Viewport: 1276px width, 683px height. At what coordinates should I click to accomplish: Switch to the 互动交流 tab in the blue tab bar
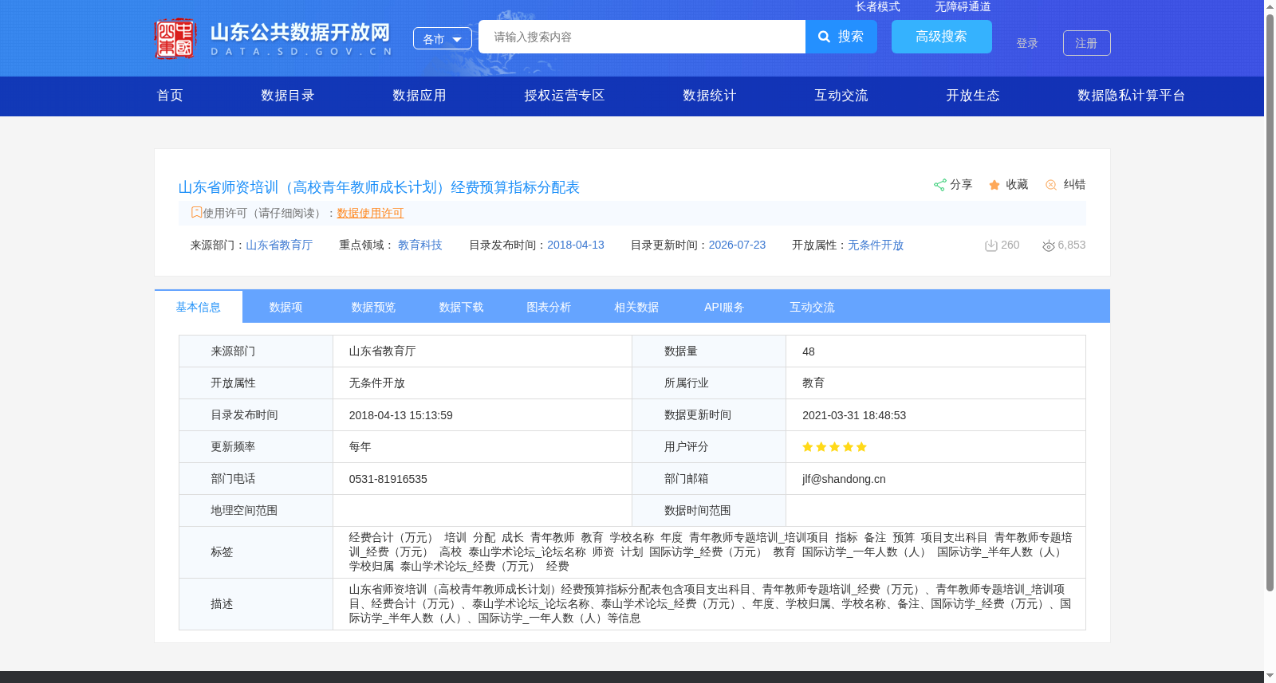tap(813, 307)
